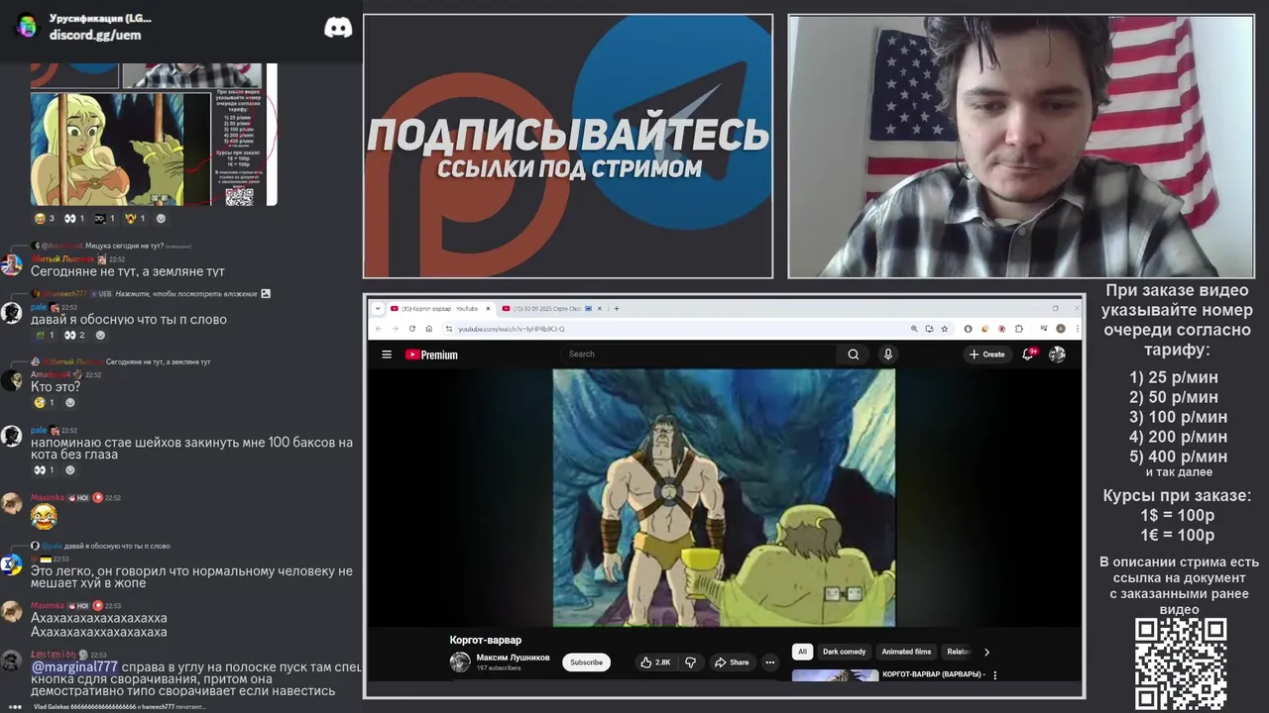Click the address bar URL youtube.com/watch
Viewport: 1269px width, 713px height.
point(512,329)
